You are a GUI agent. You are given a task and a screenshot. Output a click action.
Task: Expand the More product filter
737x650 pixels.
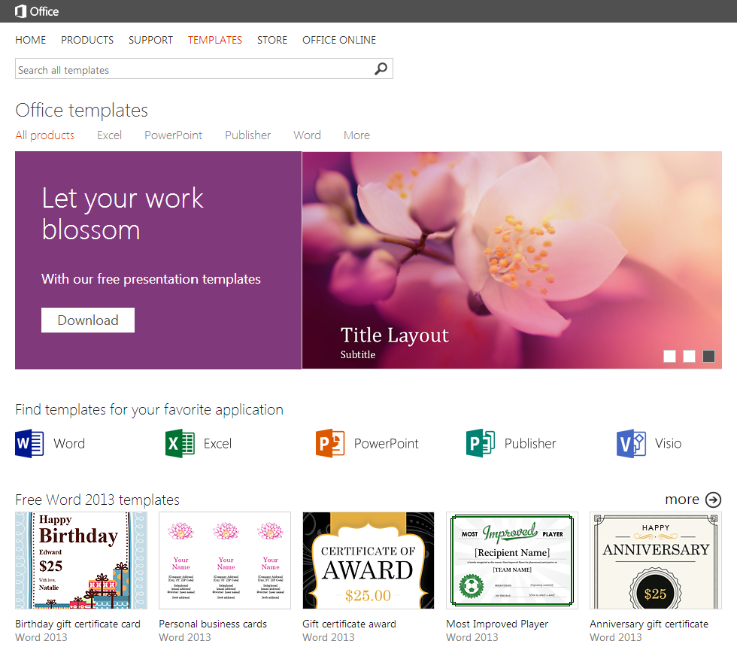click(x=356, y=135)
